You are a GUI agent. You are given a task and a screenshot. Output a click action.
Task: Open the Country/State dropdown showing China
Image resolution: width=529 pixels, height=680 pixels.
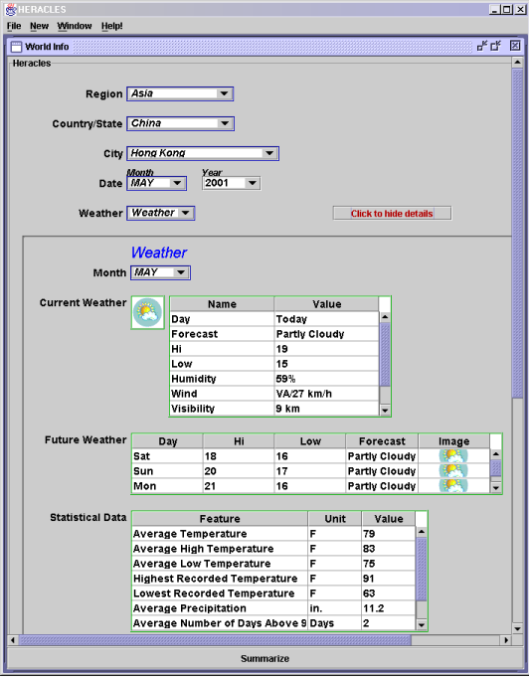point(180,123)
